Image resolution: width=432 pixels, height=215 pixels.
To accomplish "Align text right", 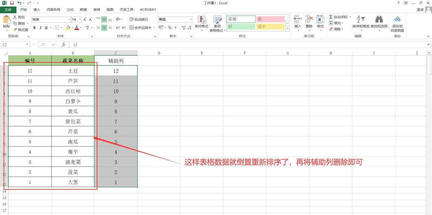I will tap(110, 28).
